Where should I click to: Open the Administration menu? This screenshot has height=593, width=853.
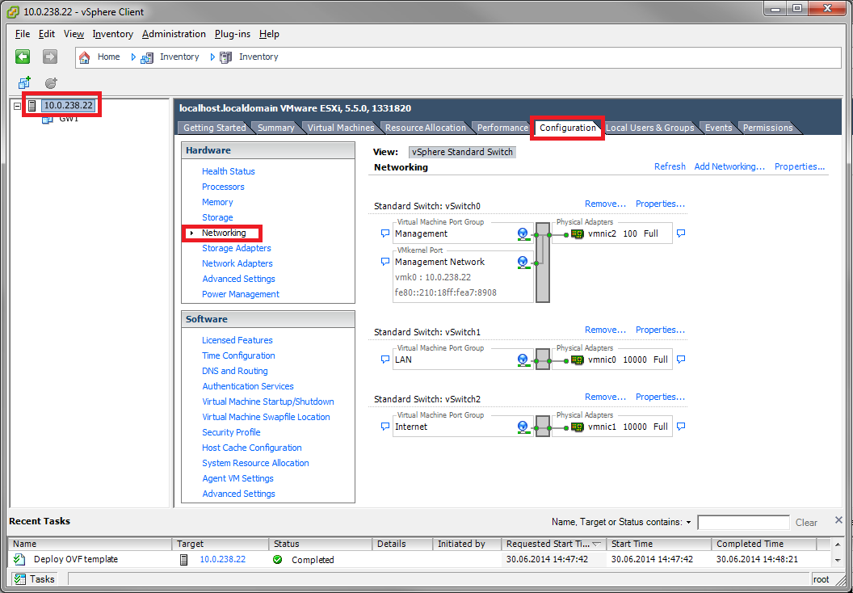point(174,34)
